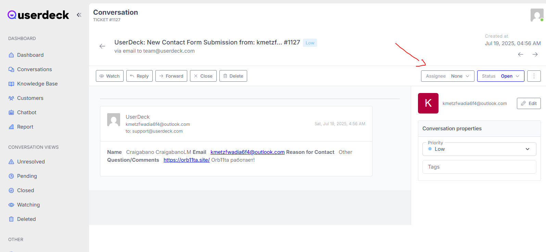546x252 pixels.
Task: Click the customer email kmetzfwadia6f4@outlook.com in sidebar panel
Action: click(x=475, y=103)
